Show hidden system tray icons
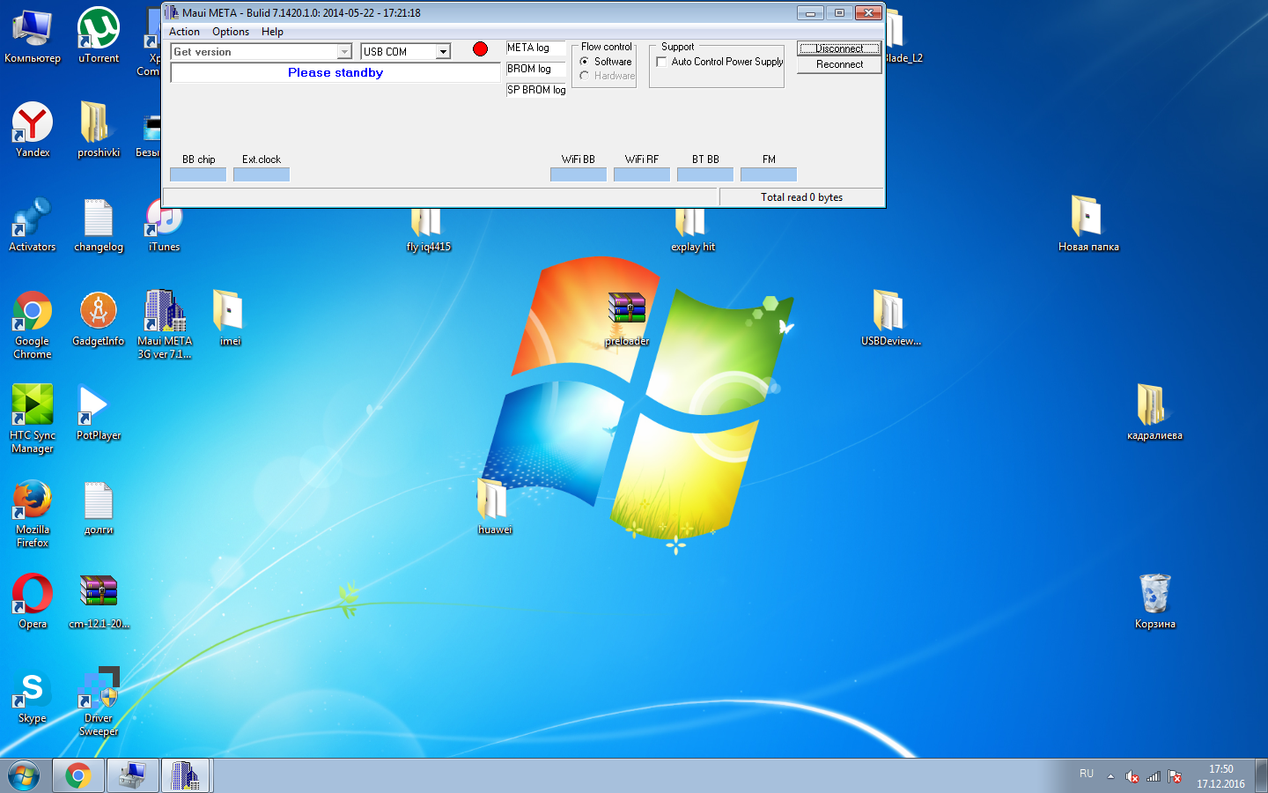This screenshot has width=1268, height=793. coord(1110,776)
